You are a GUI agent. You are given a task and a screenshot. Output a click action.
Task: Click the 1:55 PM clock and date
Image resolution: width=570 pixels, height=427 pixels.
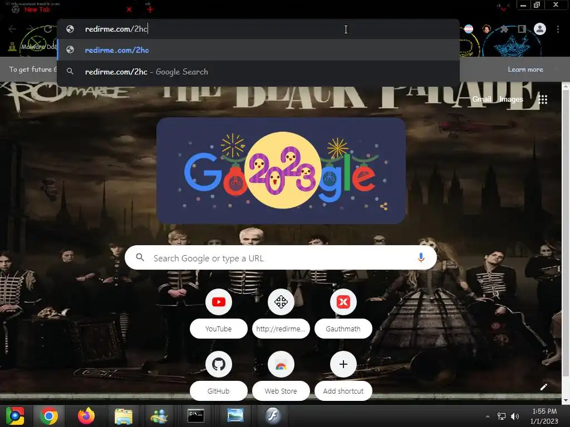pos(544,416)
